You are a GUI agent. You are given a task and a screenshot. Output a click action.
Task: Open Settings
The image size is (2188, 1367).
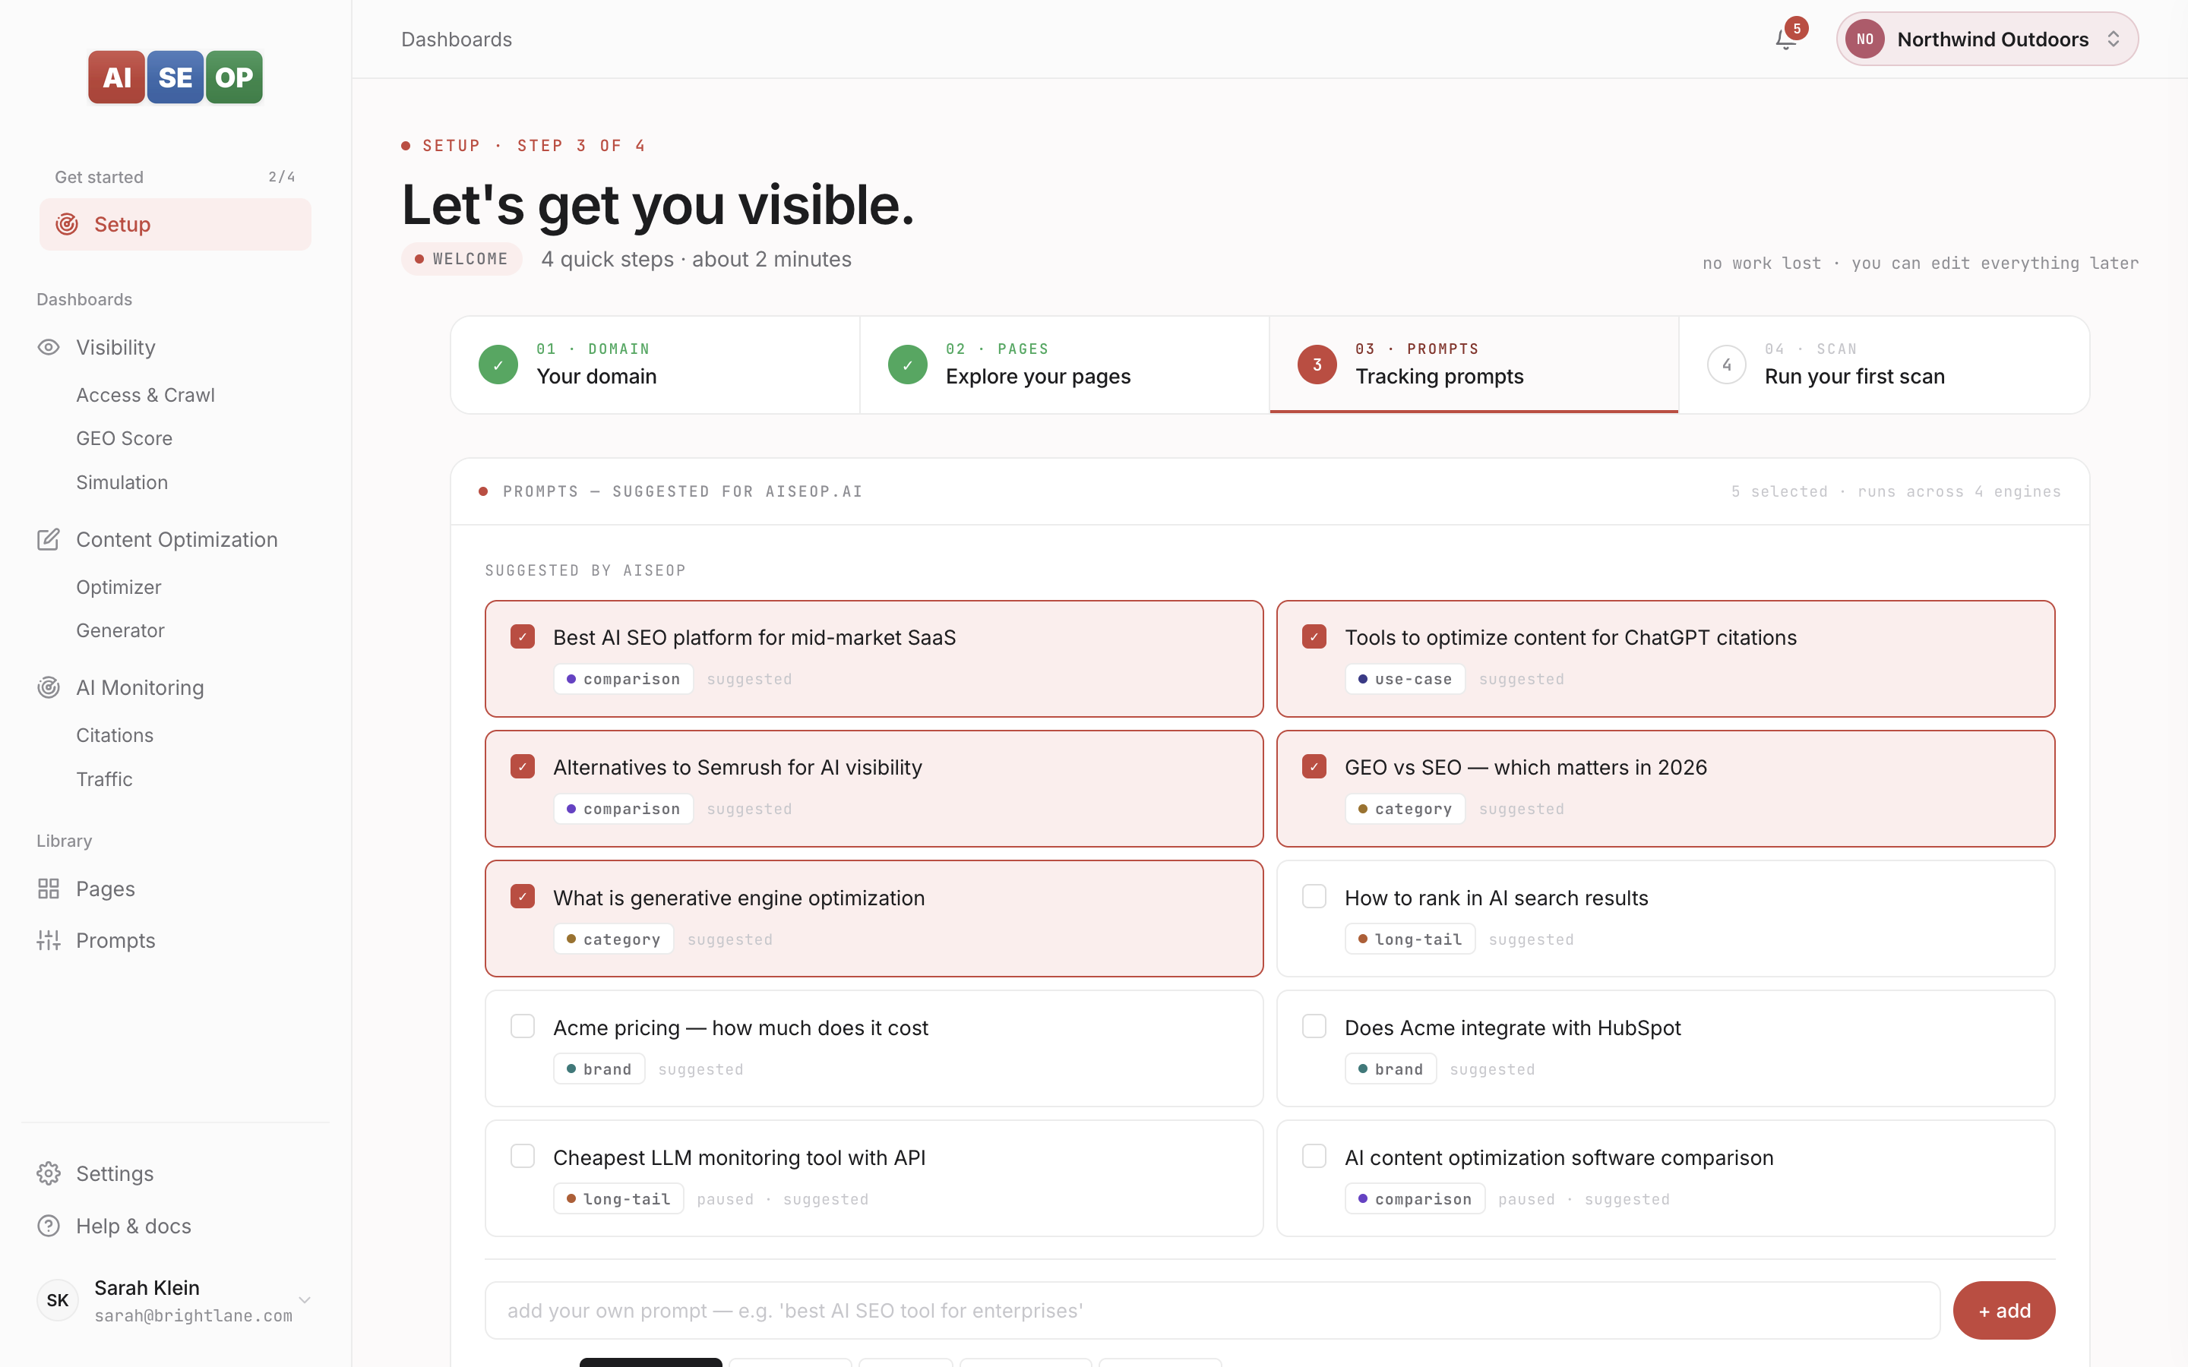point(115,1173)
